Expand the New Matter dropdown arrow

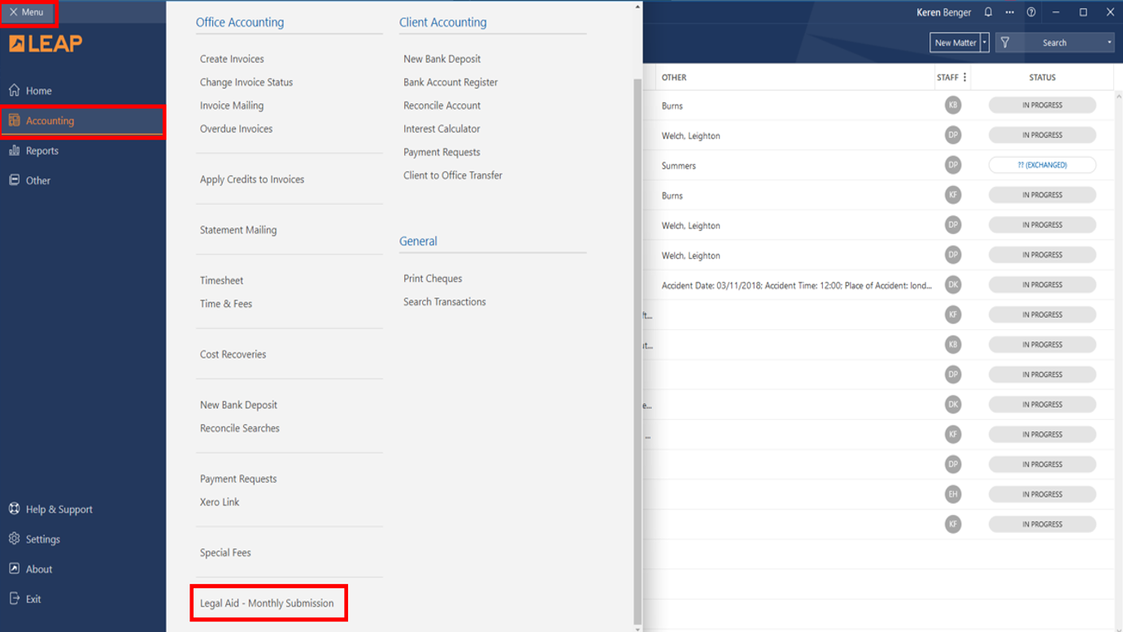point(985,43)
